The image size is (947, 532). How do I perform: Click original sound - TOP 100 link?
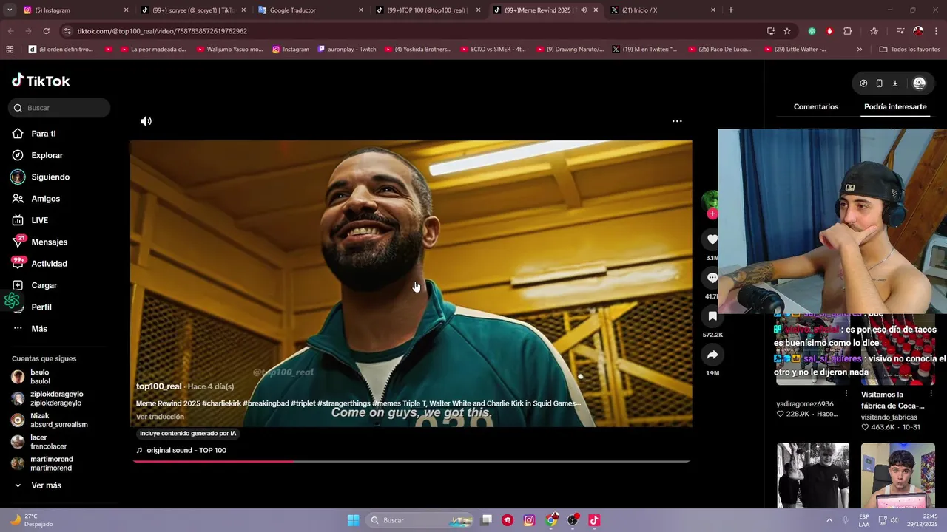pos(186,450)
